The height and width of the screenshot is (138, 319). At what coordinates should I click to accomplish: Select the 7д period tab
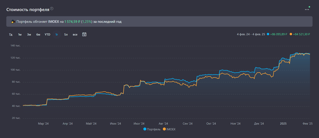(11, 34)
